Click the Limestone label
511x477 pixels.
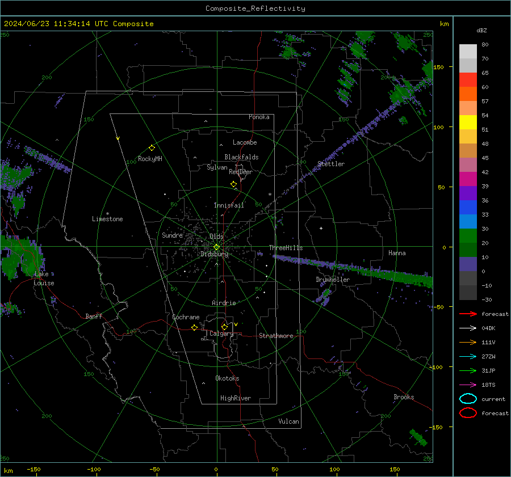[x=107, y=219]
